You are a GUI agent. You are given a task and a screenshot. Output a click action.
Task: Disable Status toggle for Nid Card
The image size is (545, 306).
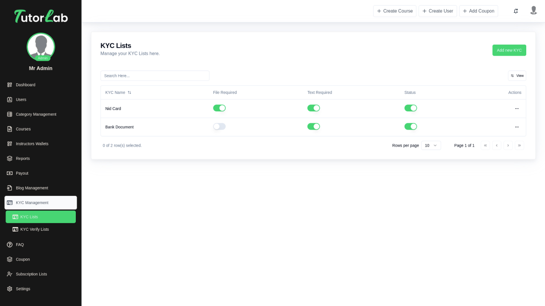(410, 108)
